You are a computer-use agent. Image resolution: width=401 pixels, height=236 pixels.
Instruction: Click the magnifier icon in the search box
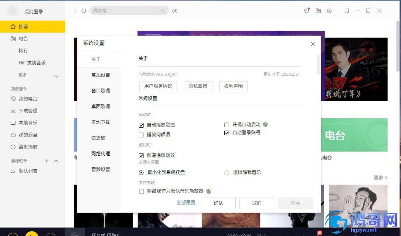tap(163, 11)
